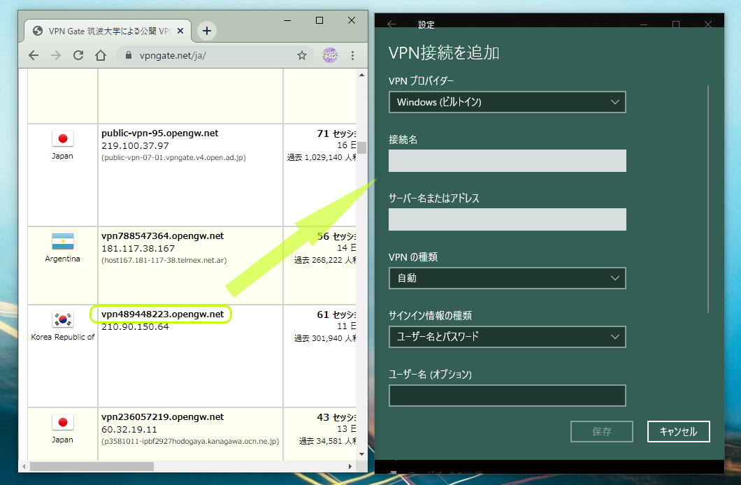Select IP address 60.32.19.11
741x485 pixels.
click(x=129, y=429)
